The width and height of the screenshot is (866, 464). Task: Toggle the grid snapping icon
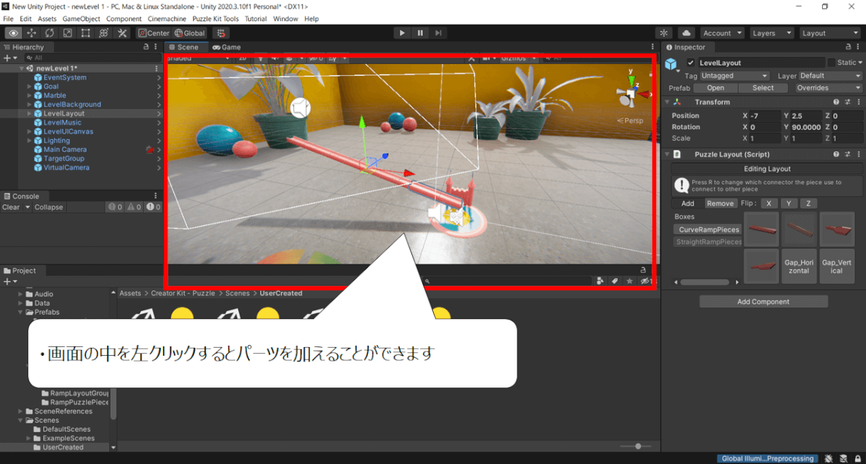221,33
